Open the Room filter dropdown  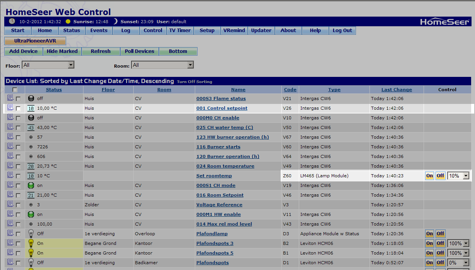tap(162, 65)
